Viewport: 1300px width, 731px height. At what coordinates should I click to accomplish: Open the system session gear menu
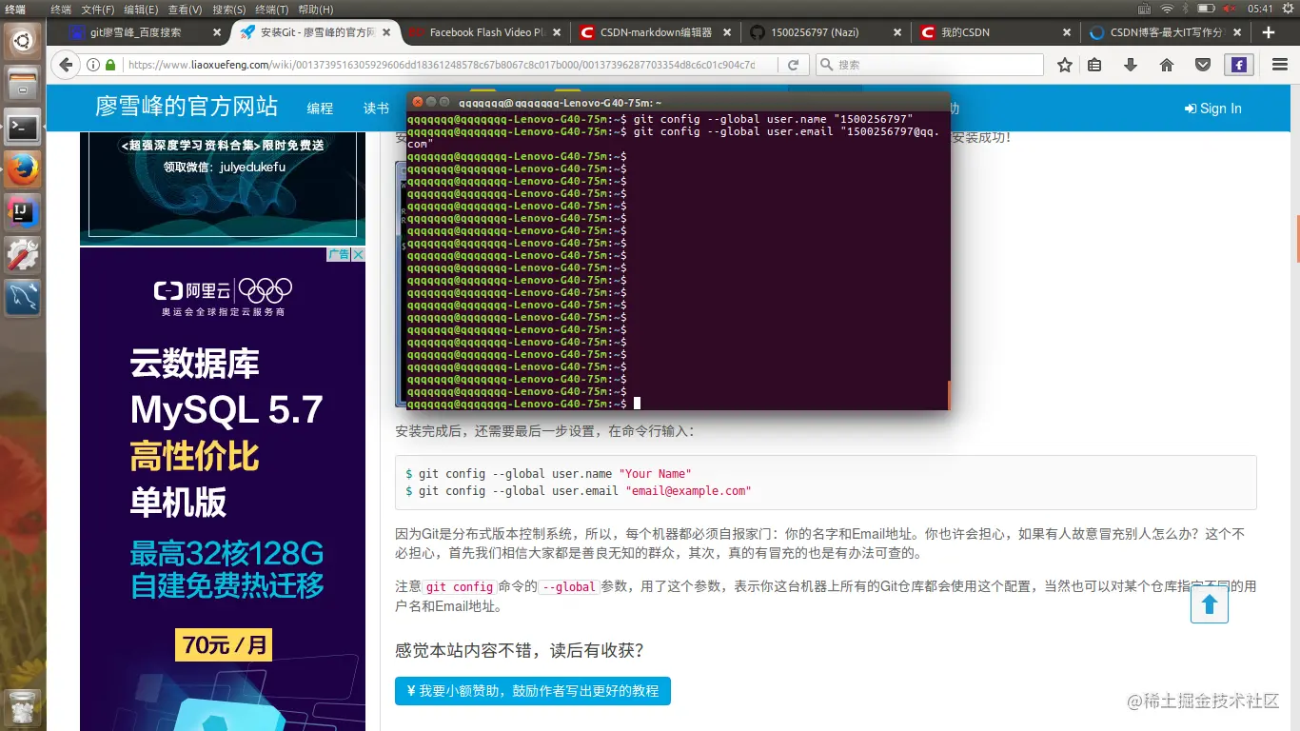1287,9
